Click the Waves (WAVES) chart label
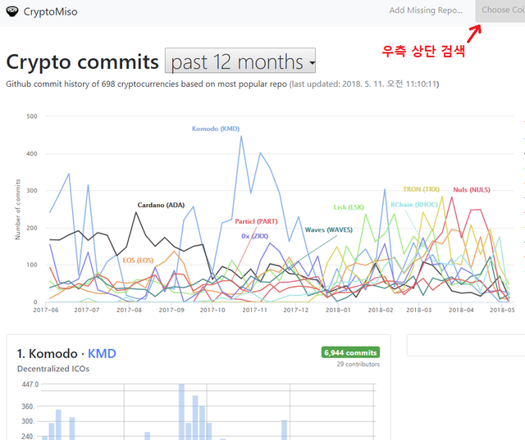Image resolution: width=525 pixels, height=440 pixels. (329, 229)
